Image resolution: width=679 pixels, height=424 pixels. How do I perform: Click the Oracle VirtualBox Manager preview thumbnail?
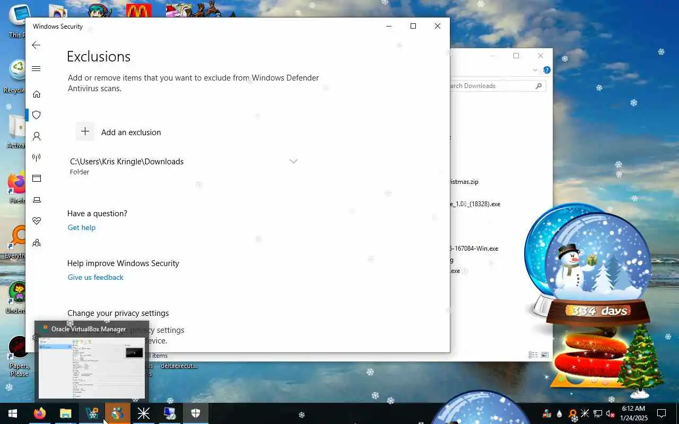(92, 367)
